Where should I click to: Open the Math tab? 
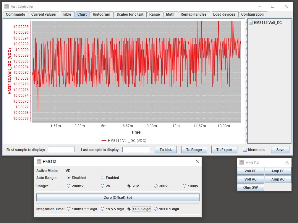pyautogui.click(x=170, y=14)
